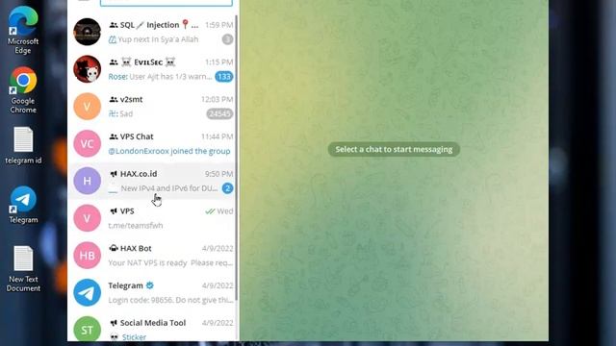Click 1:59 PM timestamp on SQL Injection

(218, 25)
